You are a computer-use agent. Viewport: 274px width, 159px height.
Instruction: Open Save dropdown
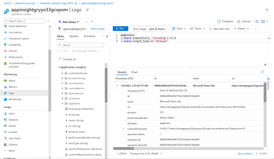tap(179, 29)
